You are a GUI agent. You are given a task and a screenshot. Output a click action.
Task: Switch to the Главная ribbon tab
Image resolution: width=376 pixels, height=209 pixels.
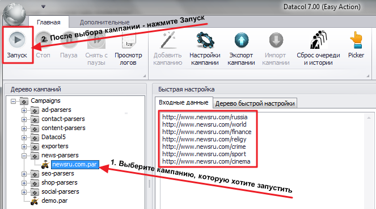(49, 22)
